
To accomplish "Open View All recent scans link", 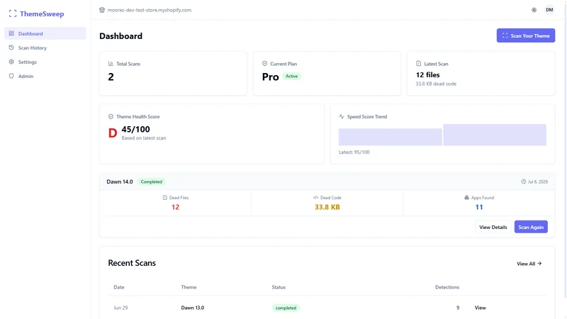I will coord(529,264).
